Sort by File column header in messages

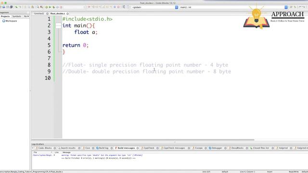(42, 152)
